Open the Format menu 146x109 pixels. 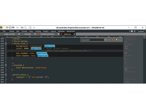pyautogui.click(x=24, y=31)
